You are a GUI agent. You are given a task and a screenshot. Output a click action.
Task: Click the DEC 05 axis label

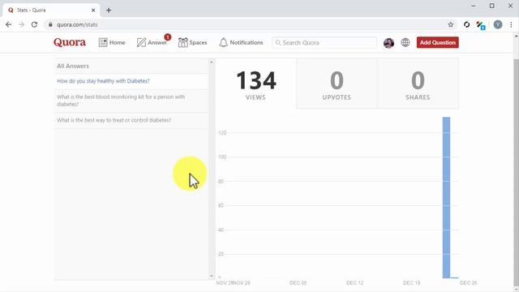click(x=298, y=283)
